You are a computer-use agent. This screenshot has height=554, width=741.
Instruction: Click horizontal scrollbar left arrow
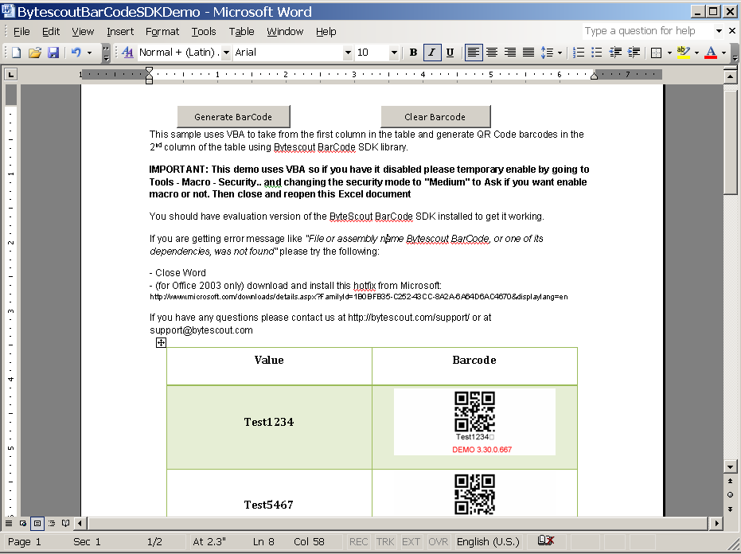point(80,523)
